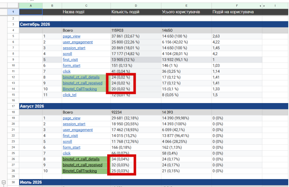The image size is (289, 187).
Task: Select column I header
Action: tap(275, 6)
